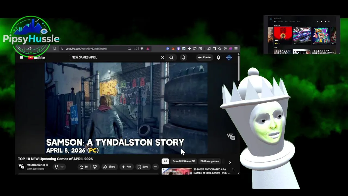The image size is (348, 196).
Task: Toggle channel notification bell for WildGamerSK
Action: (x=57, y=167)
